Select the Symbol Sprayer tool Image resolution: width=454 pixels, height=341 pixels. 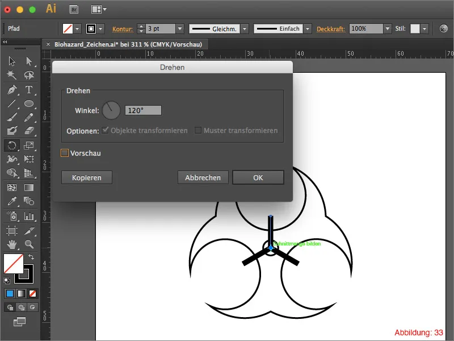(11, 216)
